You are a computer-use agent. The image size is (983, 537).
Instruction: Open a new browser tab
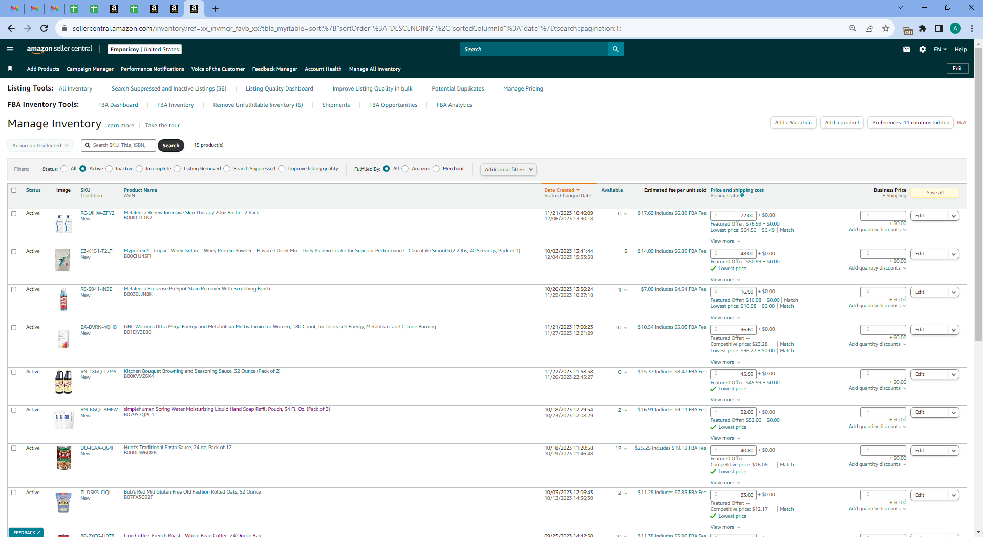pyautogui.click(x=216, y=9)
